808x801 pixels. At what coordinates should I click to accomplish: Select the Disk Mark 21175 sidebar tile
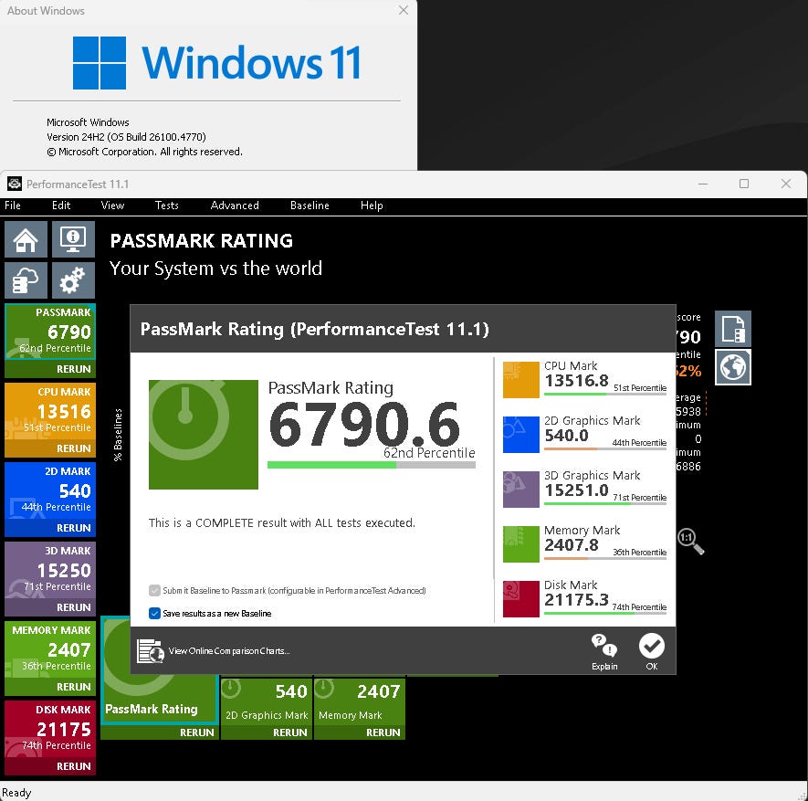click(x=50, y=729)
